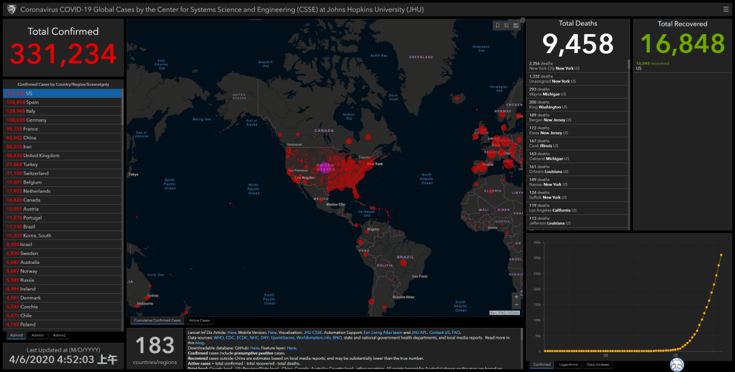735x372 pixels.
Task: Select King Washington deaths entry
Action: [x=578, y=105]
